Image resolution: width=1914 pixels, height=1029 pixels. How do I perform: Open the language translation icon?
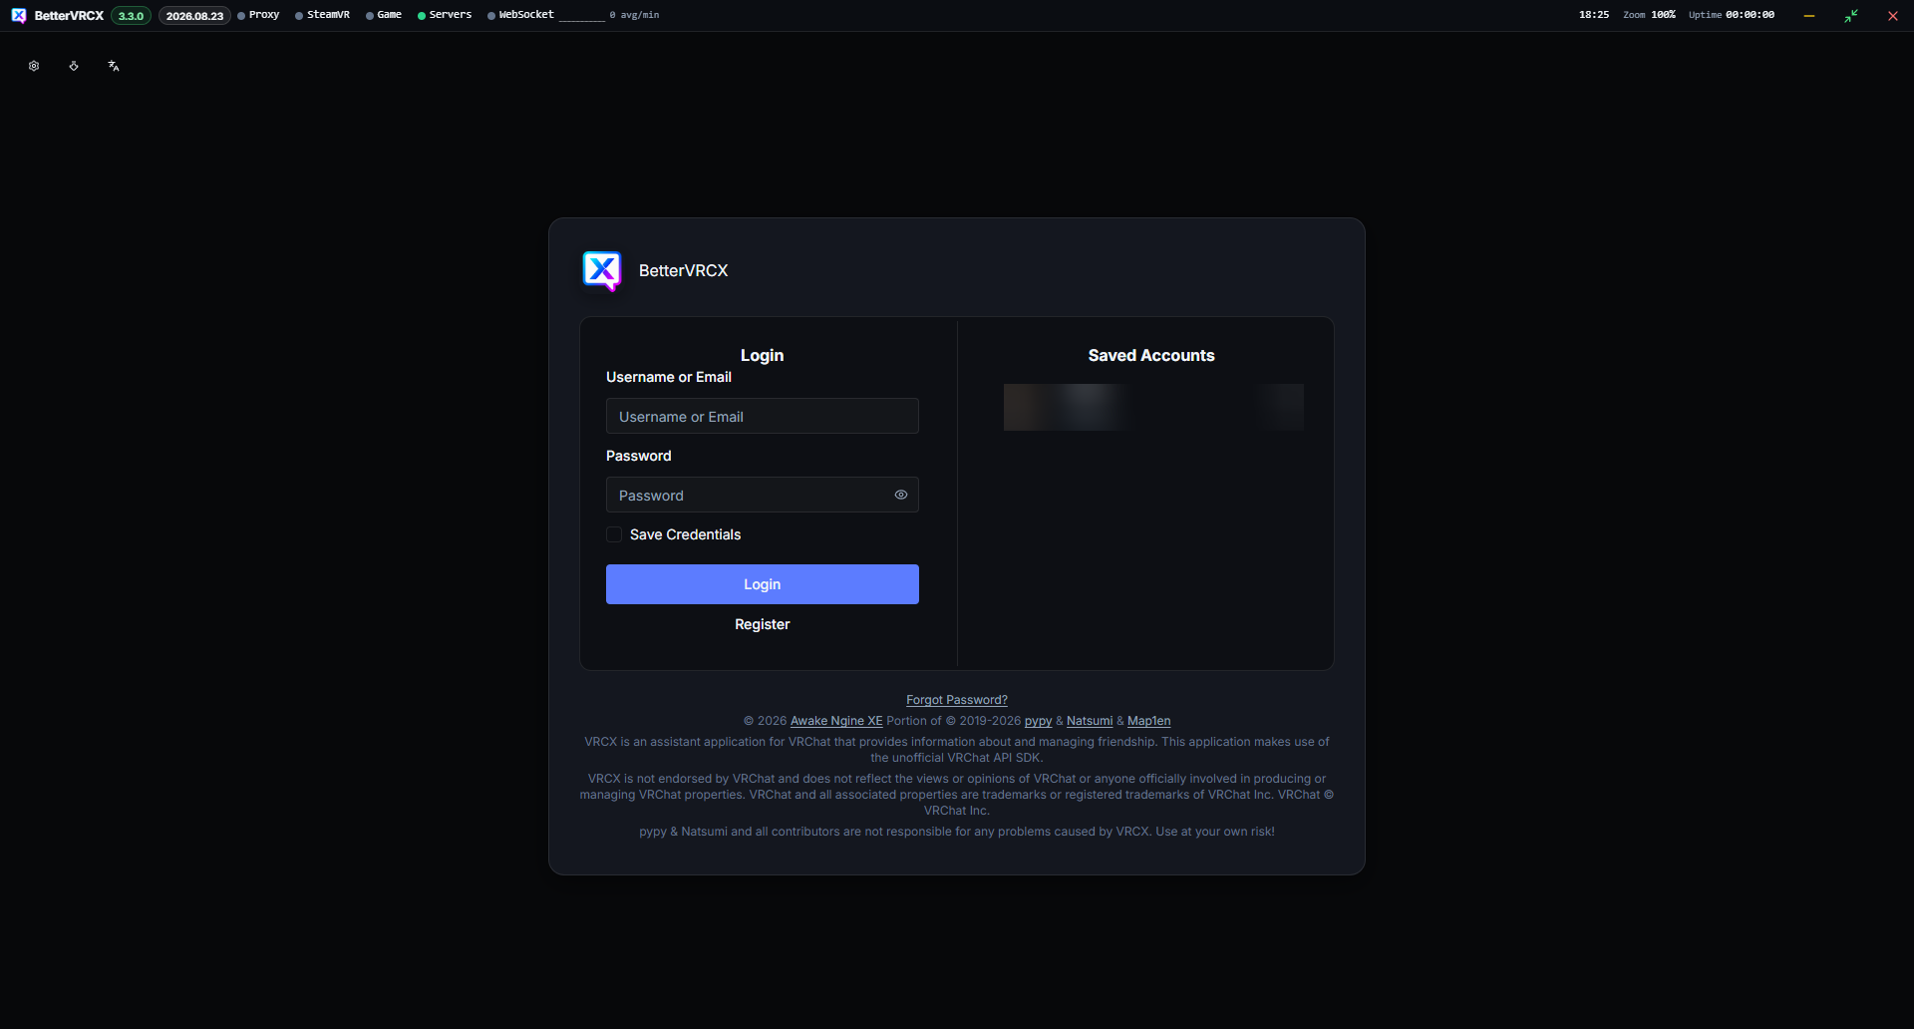(x=114, y=66)
